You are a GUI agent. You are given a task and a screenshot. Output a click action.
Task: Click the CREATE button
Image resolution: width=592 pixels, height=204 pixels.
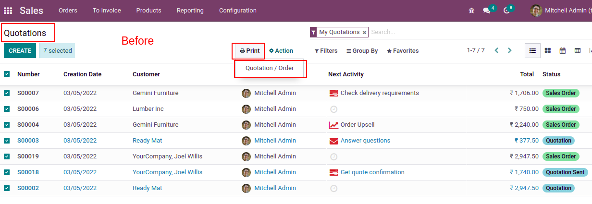20,51
